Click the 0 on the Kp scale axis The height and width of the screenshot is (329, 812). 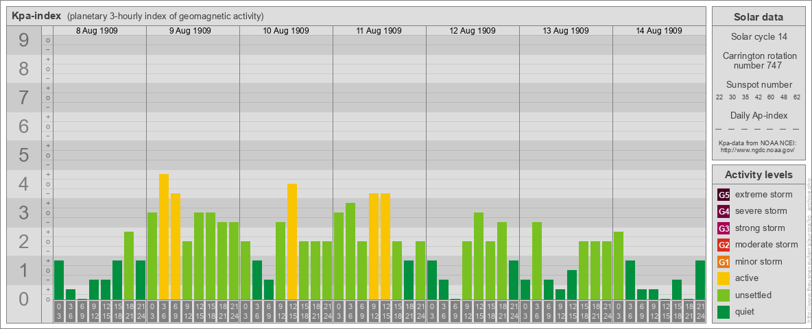coord(24,298)
